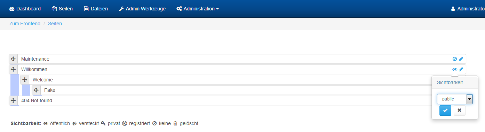
Task: Open Dateien in the top navigation
Action: tap(96, 9)
